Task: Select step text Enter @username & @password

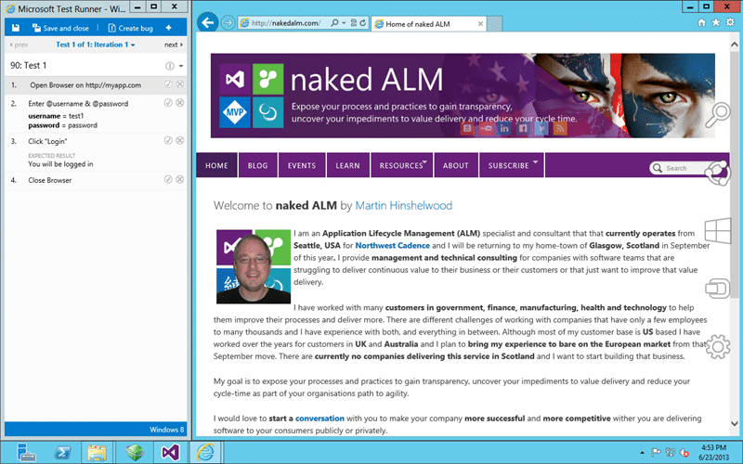Action: (78, 104)
